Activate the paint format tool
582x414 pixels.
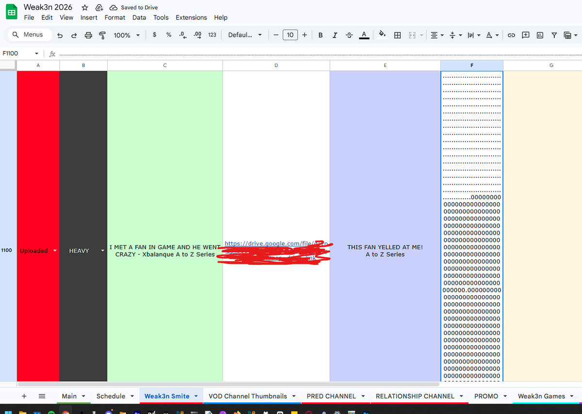(x=102, y=35)
